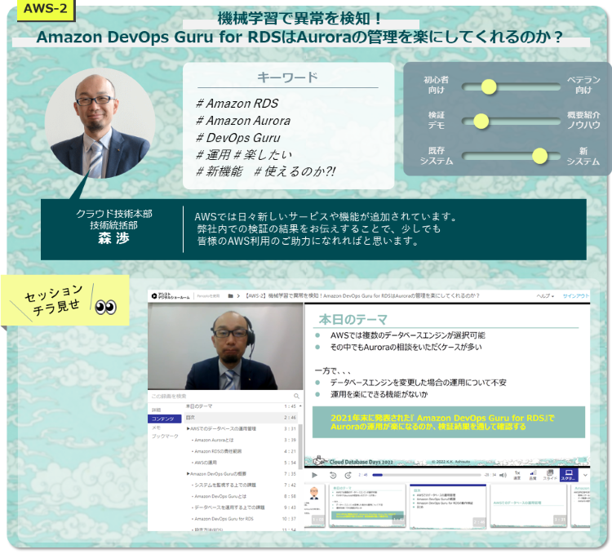
Task: Collapse the Amazon DevOps Guruの概要 section
Action: tap(188, 473)
